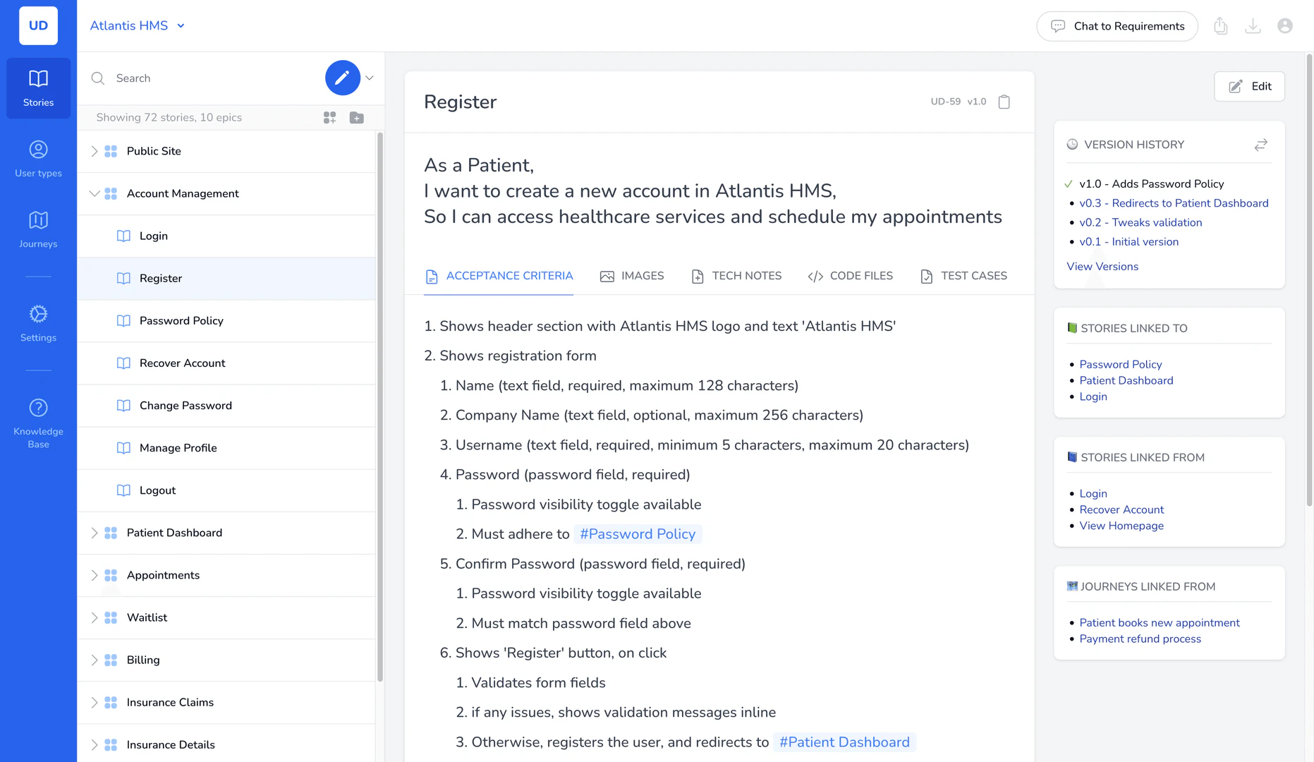Copy the UD-59 story ID via clipboard icon
Viewport: 1314px width, 762px height.
(1004, 102)
